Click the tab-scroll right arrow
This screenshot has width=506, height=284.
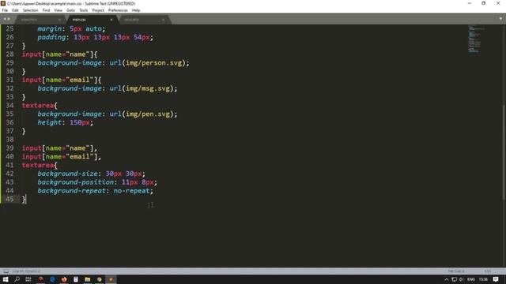[9, 19]
